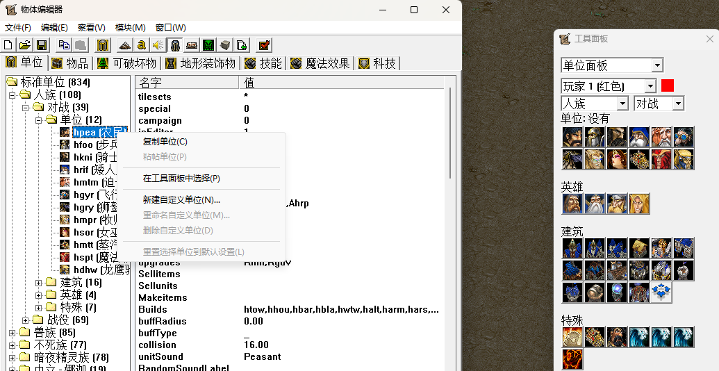Open the 文件(F) menu
719x371 pixels.
click(18, 28)
